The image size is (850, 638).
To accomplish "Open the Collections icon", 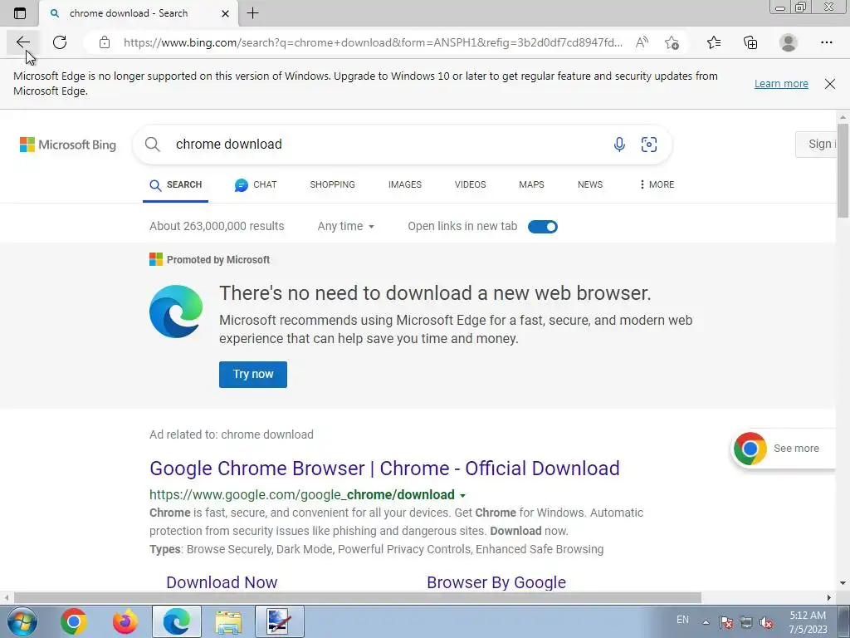I will 750,42.
